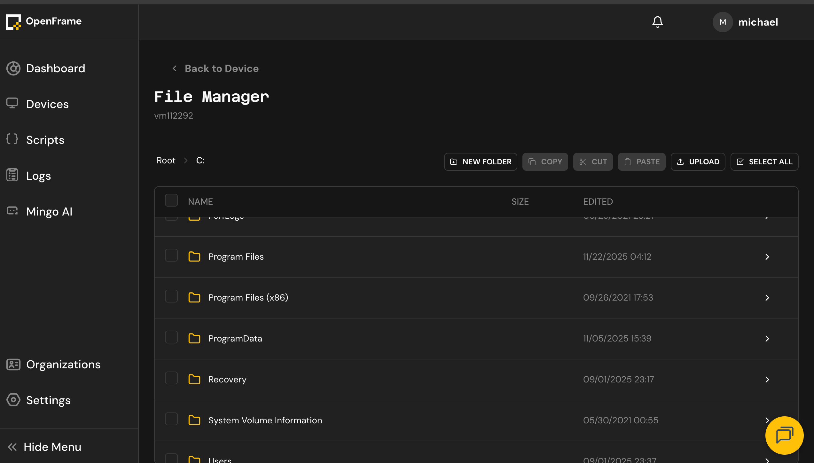The image size is (814, 463).
Task: Click the Select All button
Action: [764, 162]
